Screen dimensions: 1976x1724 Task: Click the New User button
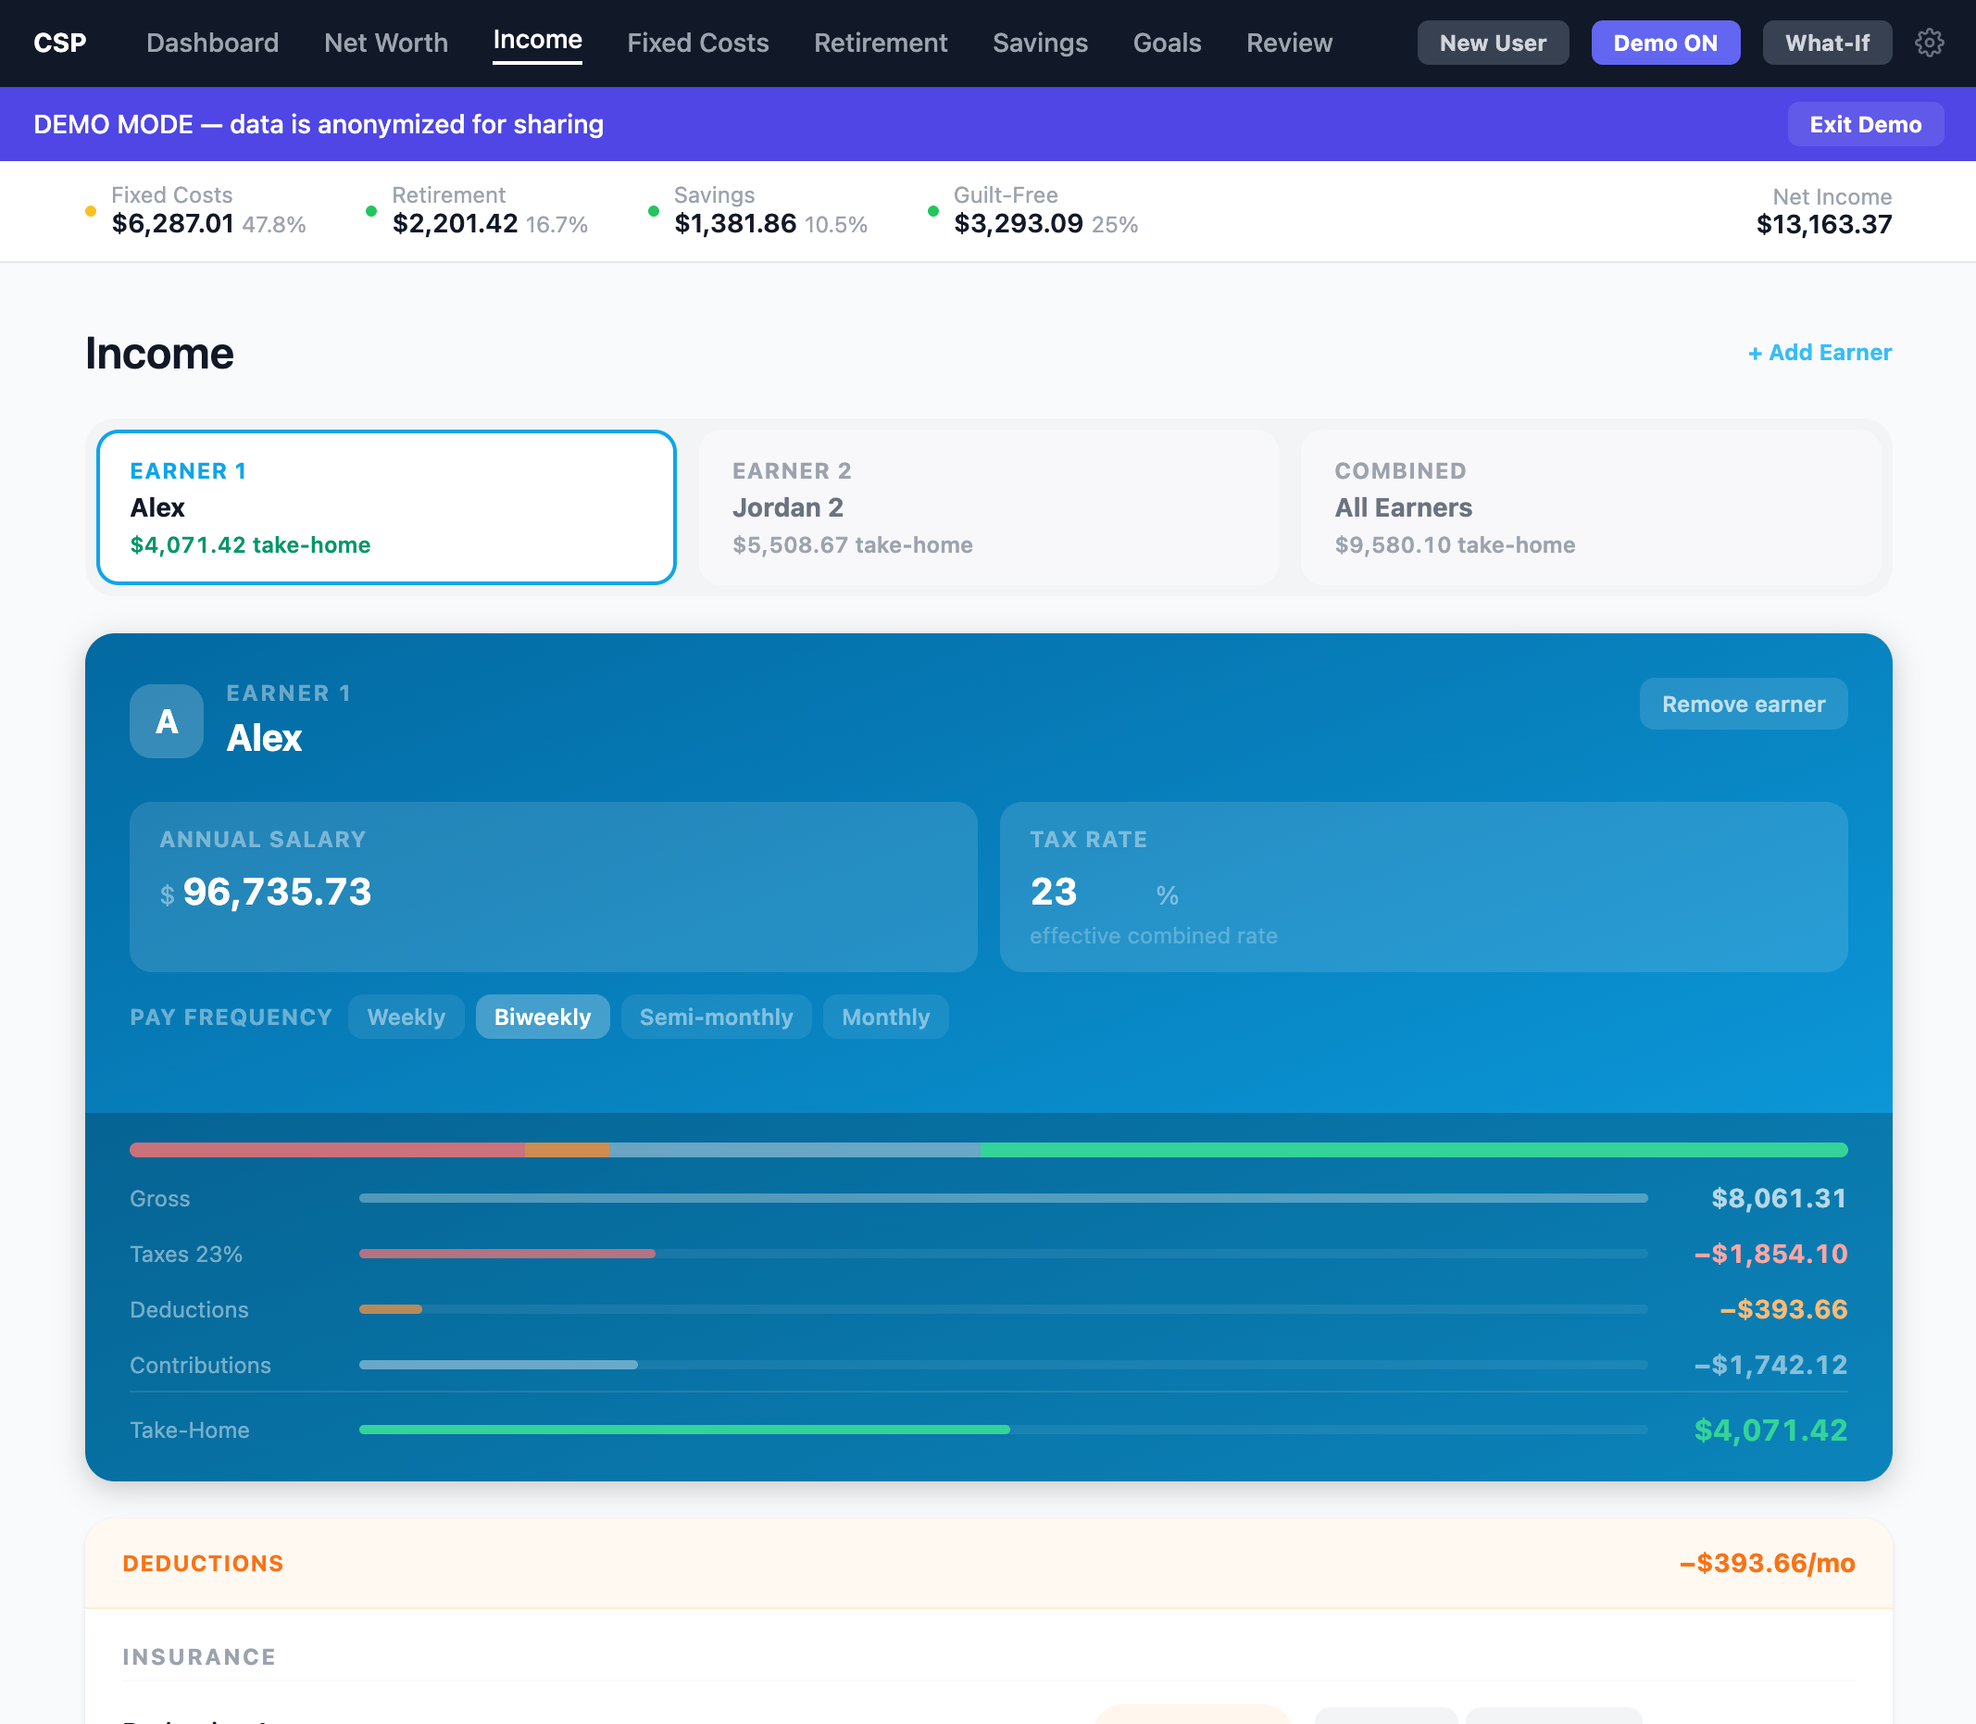coord(1492,43)
